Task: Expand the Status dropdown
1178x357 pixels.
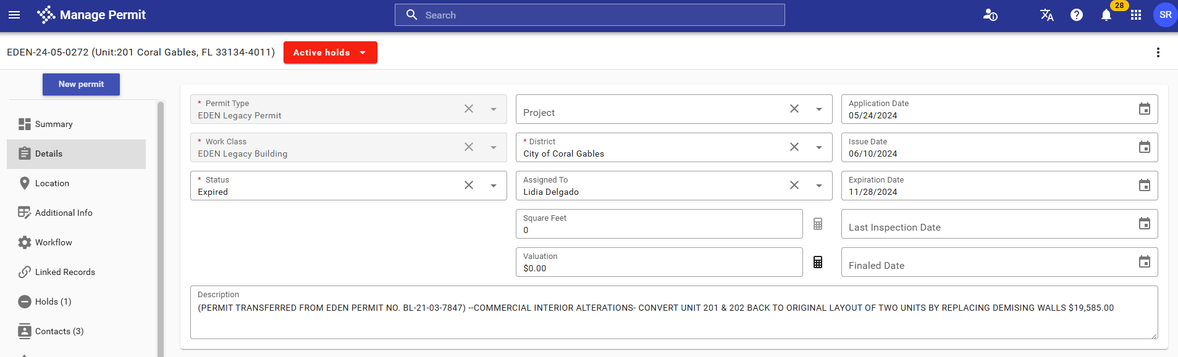Action: [x=493, y=186]
